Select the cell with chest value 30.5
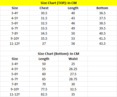 (44, 13)
